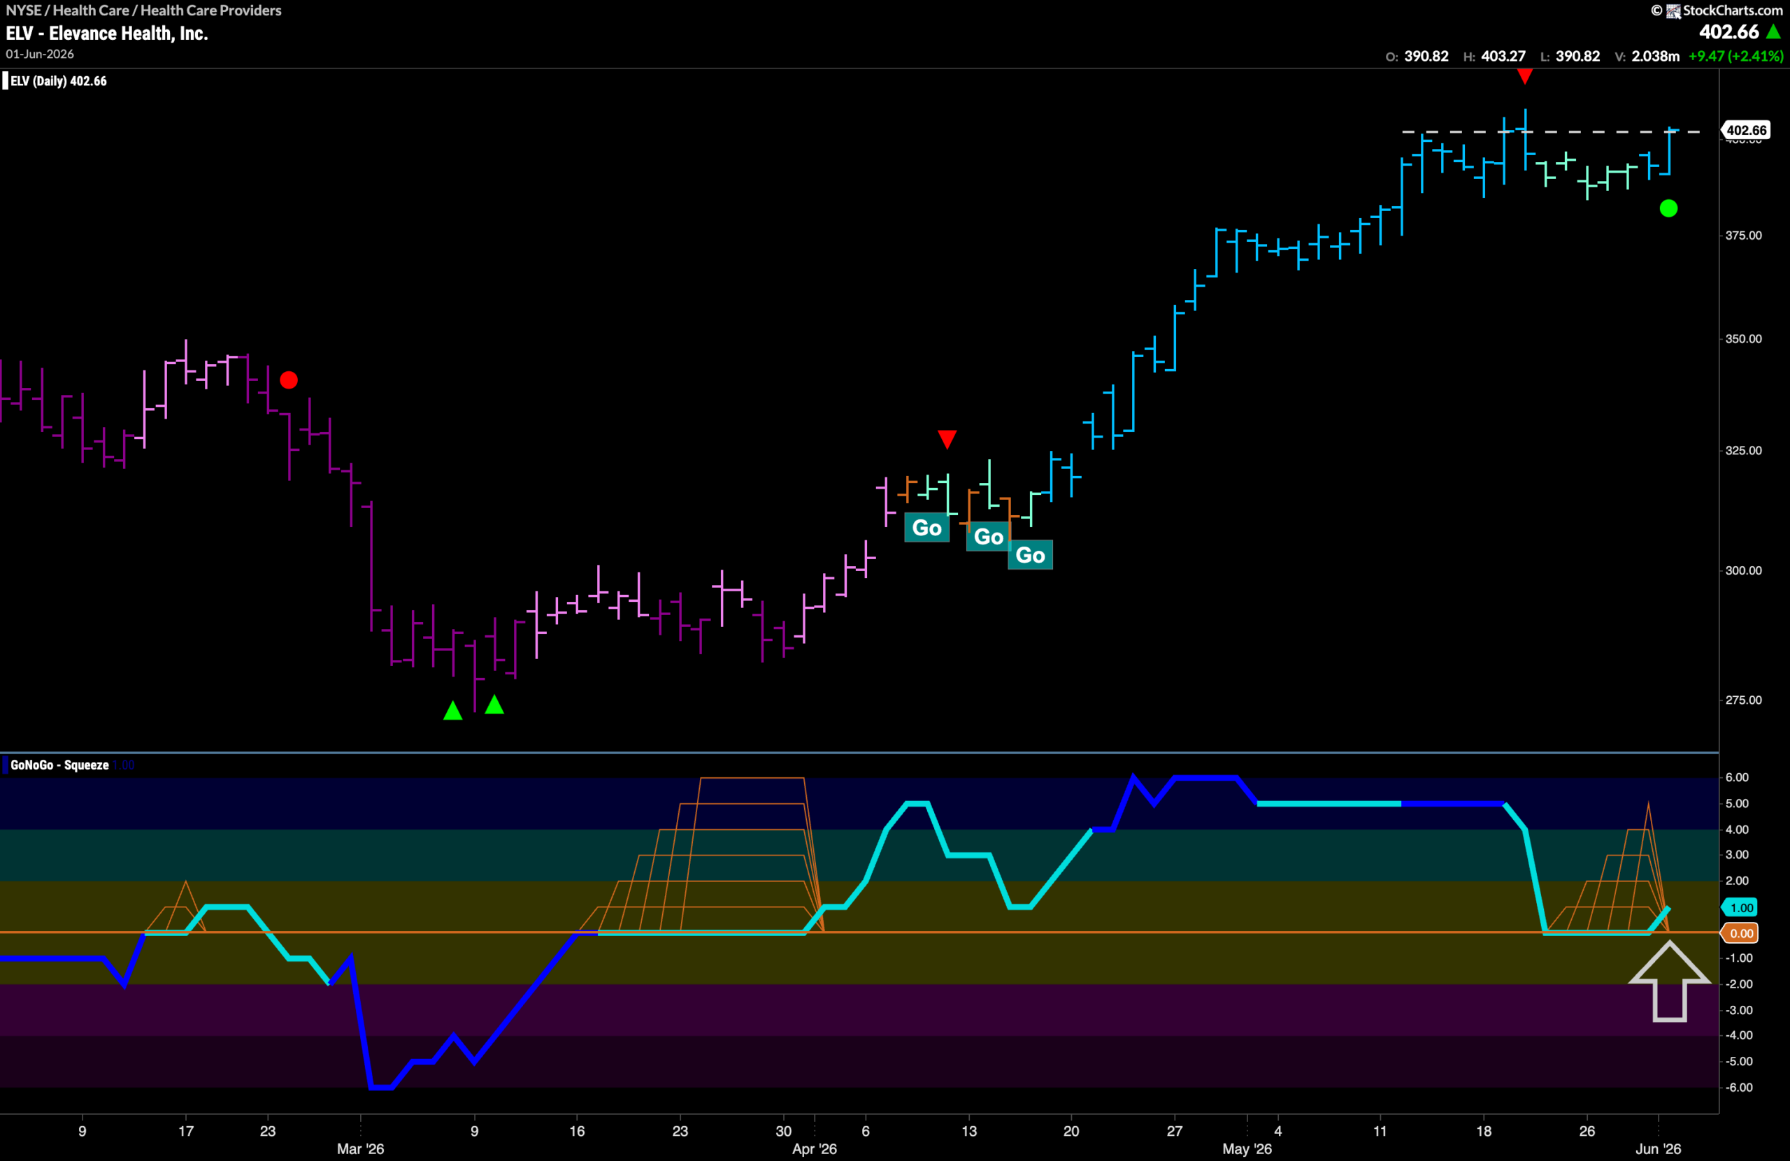
Task: Click the second green up-triangle after March 9
Action: 494,705
